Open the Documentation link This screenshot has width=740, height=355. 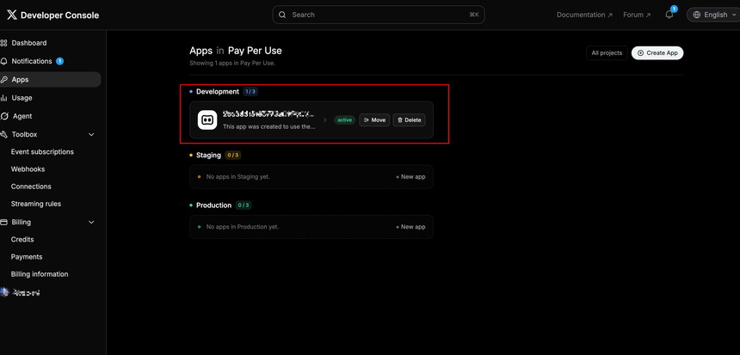584,15
